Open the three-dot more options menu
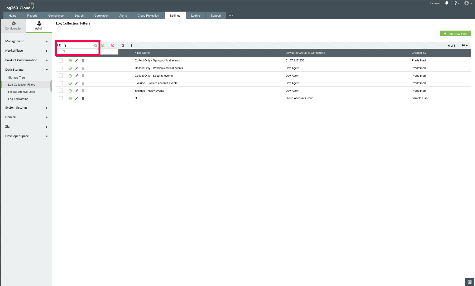 tap(131, 45)
